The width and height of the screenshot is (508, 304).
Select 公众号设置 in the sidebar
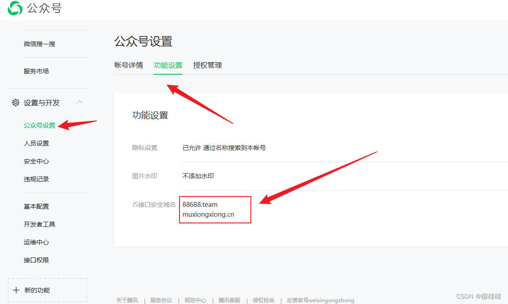(x=39, y=125)
